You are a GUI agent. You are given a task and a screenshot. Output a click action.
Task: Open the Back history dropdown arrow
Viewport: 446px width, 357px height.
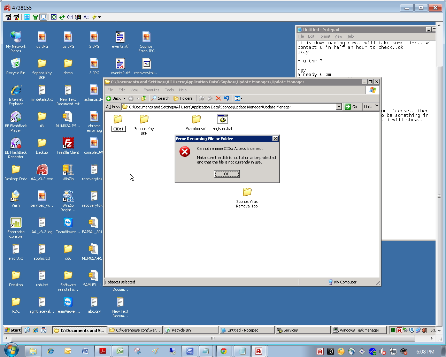[124, 98]
